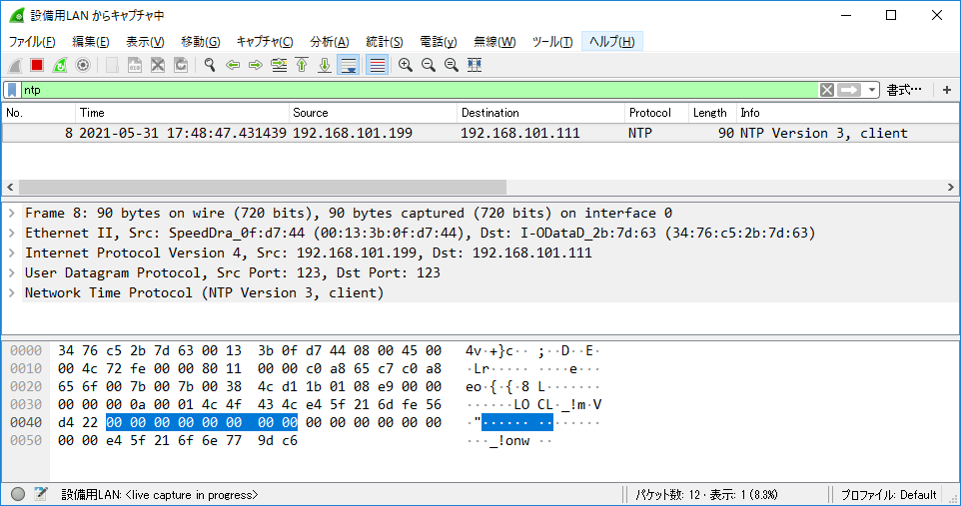Viewport: 961px width, 506px height.
Task: Sort by the Info column header
Action: pyautogui.click(x=847, y=113)
